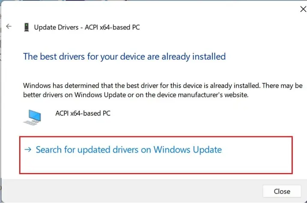Click the blank space inside the red box below the link
Screen dimensions: 307x203
154,165
